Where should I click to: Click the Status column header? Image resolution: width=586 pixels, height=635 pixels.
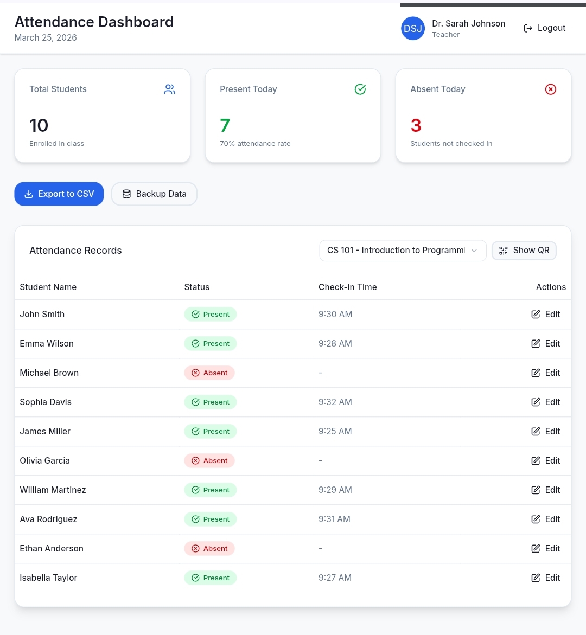point(196,287)
